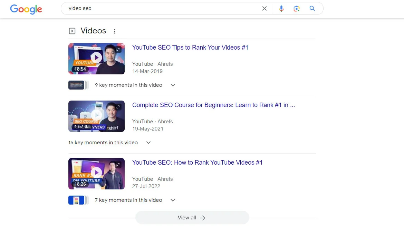Clear the search box with X icon

click(264, 9)
